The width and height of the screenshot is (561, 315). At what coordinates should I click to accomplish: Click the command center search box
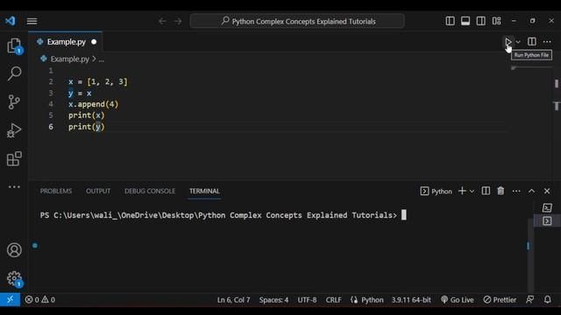click(297, 21)
